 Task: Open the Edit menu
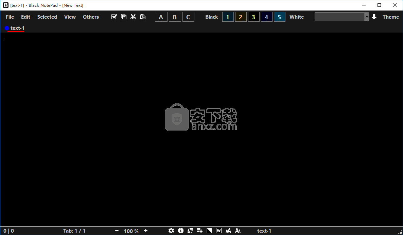click(x=26, y=17)
